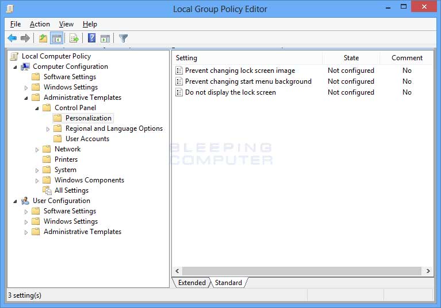Expand Software Settings under User Configuration

coord(26,212)
